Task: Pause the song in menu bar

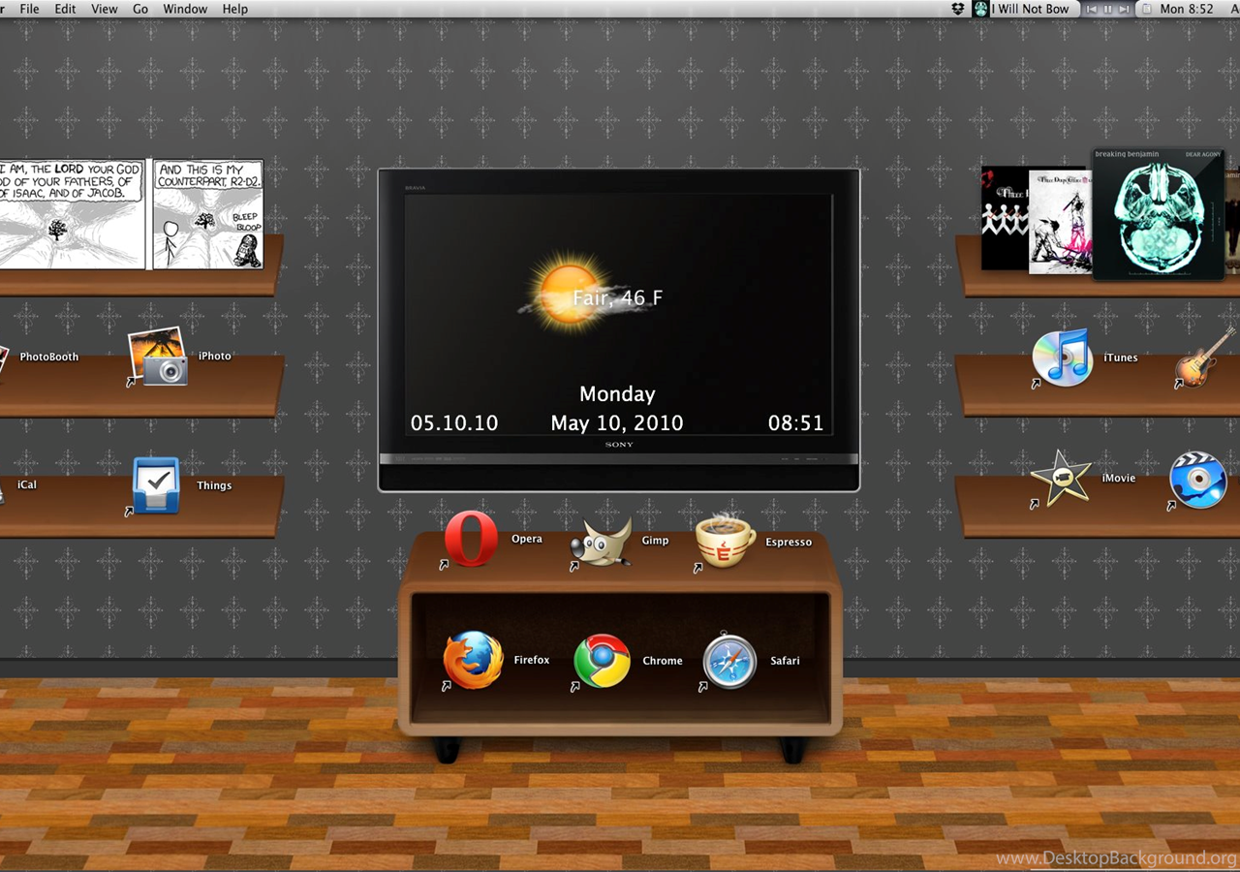Action: click(1108, 9)
